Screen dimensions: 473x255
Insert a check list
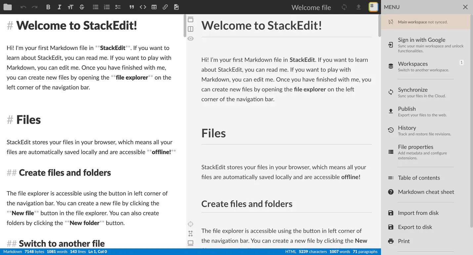point(118,7)
